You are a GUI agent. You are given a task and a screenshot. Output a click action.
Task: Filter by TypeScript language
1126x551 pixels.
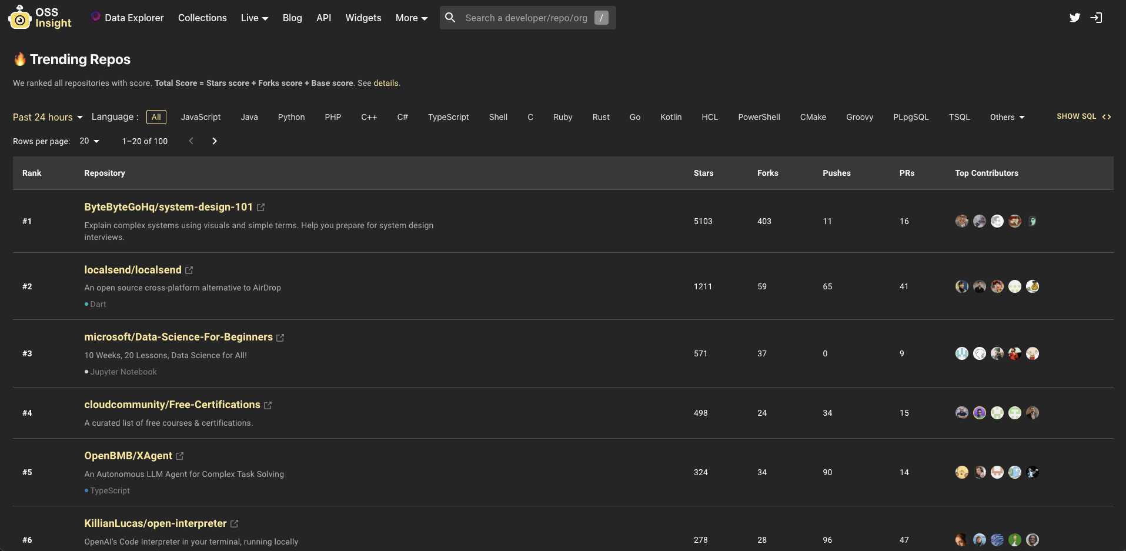(x=449, y=117)
